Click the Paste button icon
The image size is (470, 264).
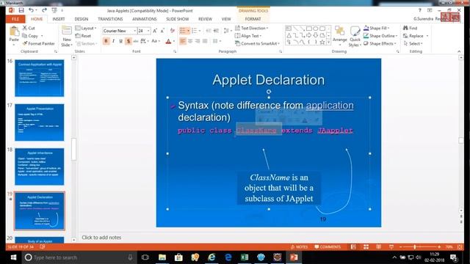click(14, 31)
